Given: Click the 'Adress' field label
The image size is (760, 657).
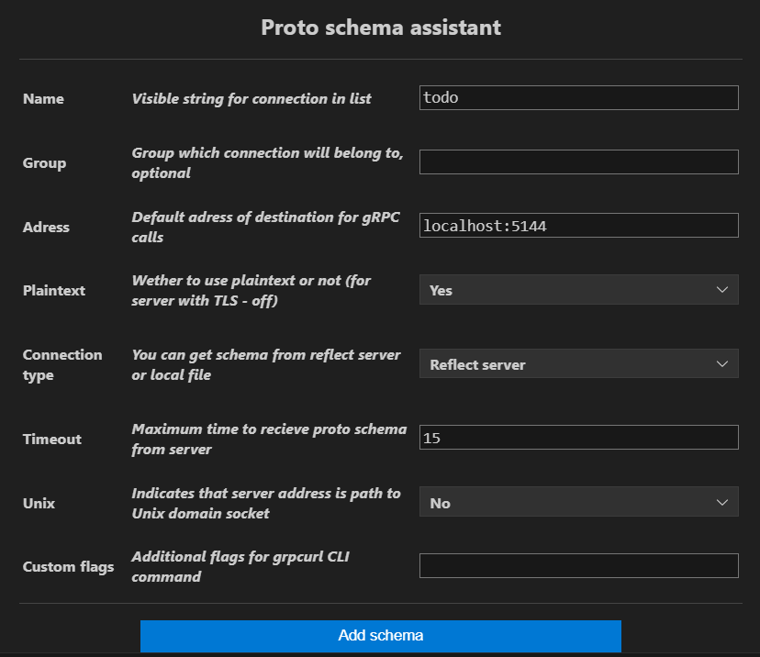Looking at the screenshot, I should point(46,227).
